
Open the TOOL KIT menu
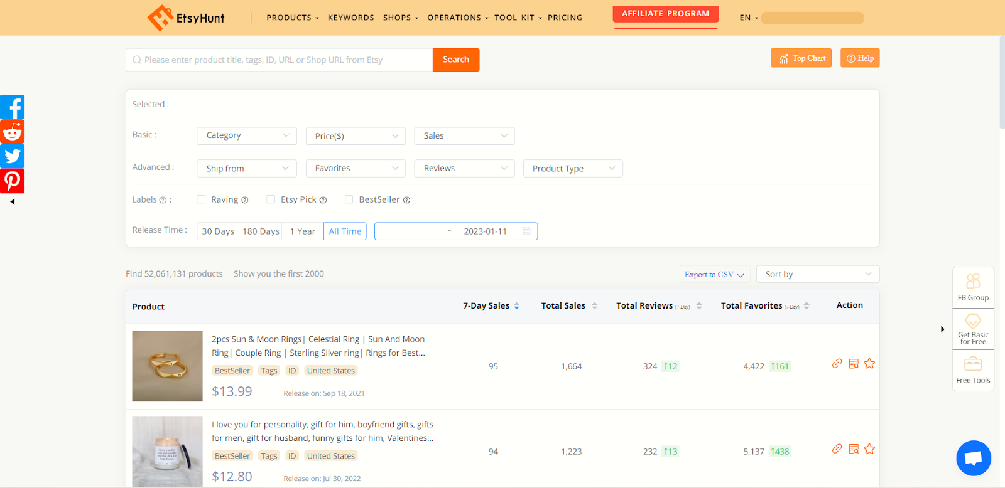pos(518,18)
